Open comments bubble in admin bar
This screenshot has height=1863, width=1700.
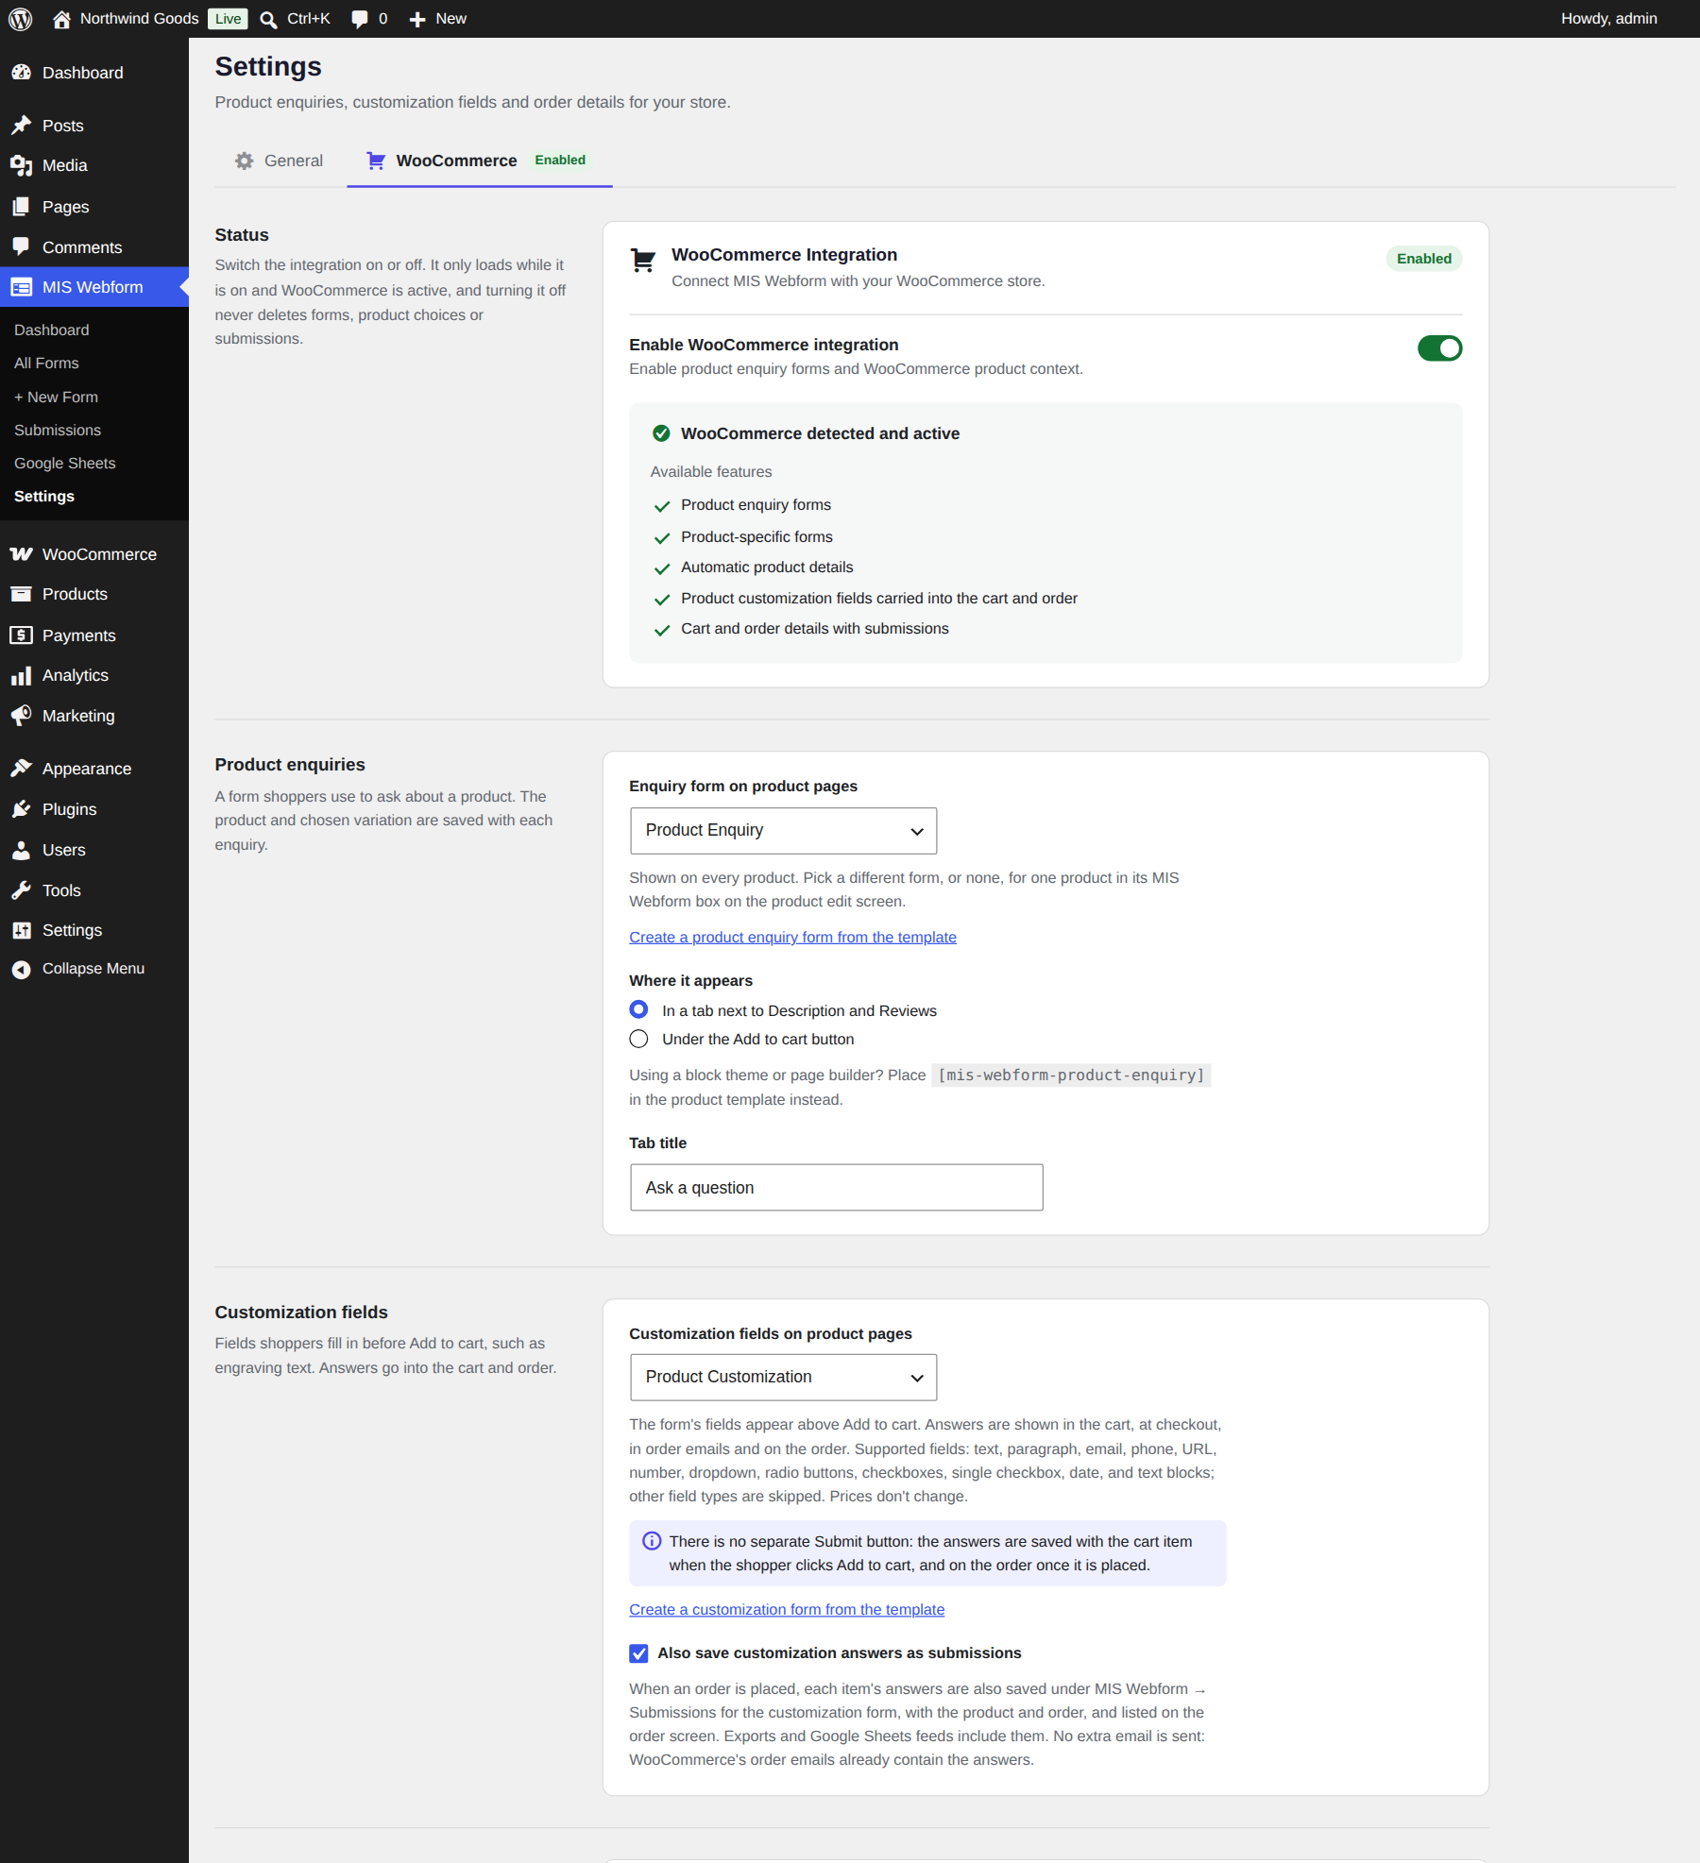coord(359,19)
